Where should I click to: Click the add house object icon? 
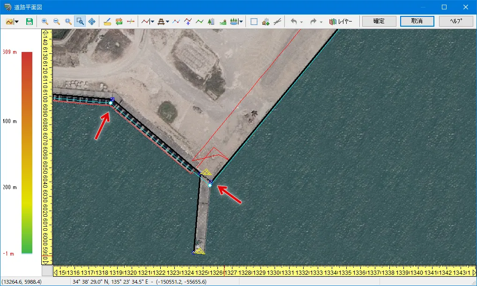266,22
